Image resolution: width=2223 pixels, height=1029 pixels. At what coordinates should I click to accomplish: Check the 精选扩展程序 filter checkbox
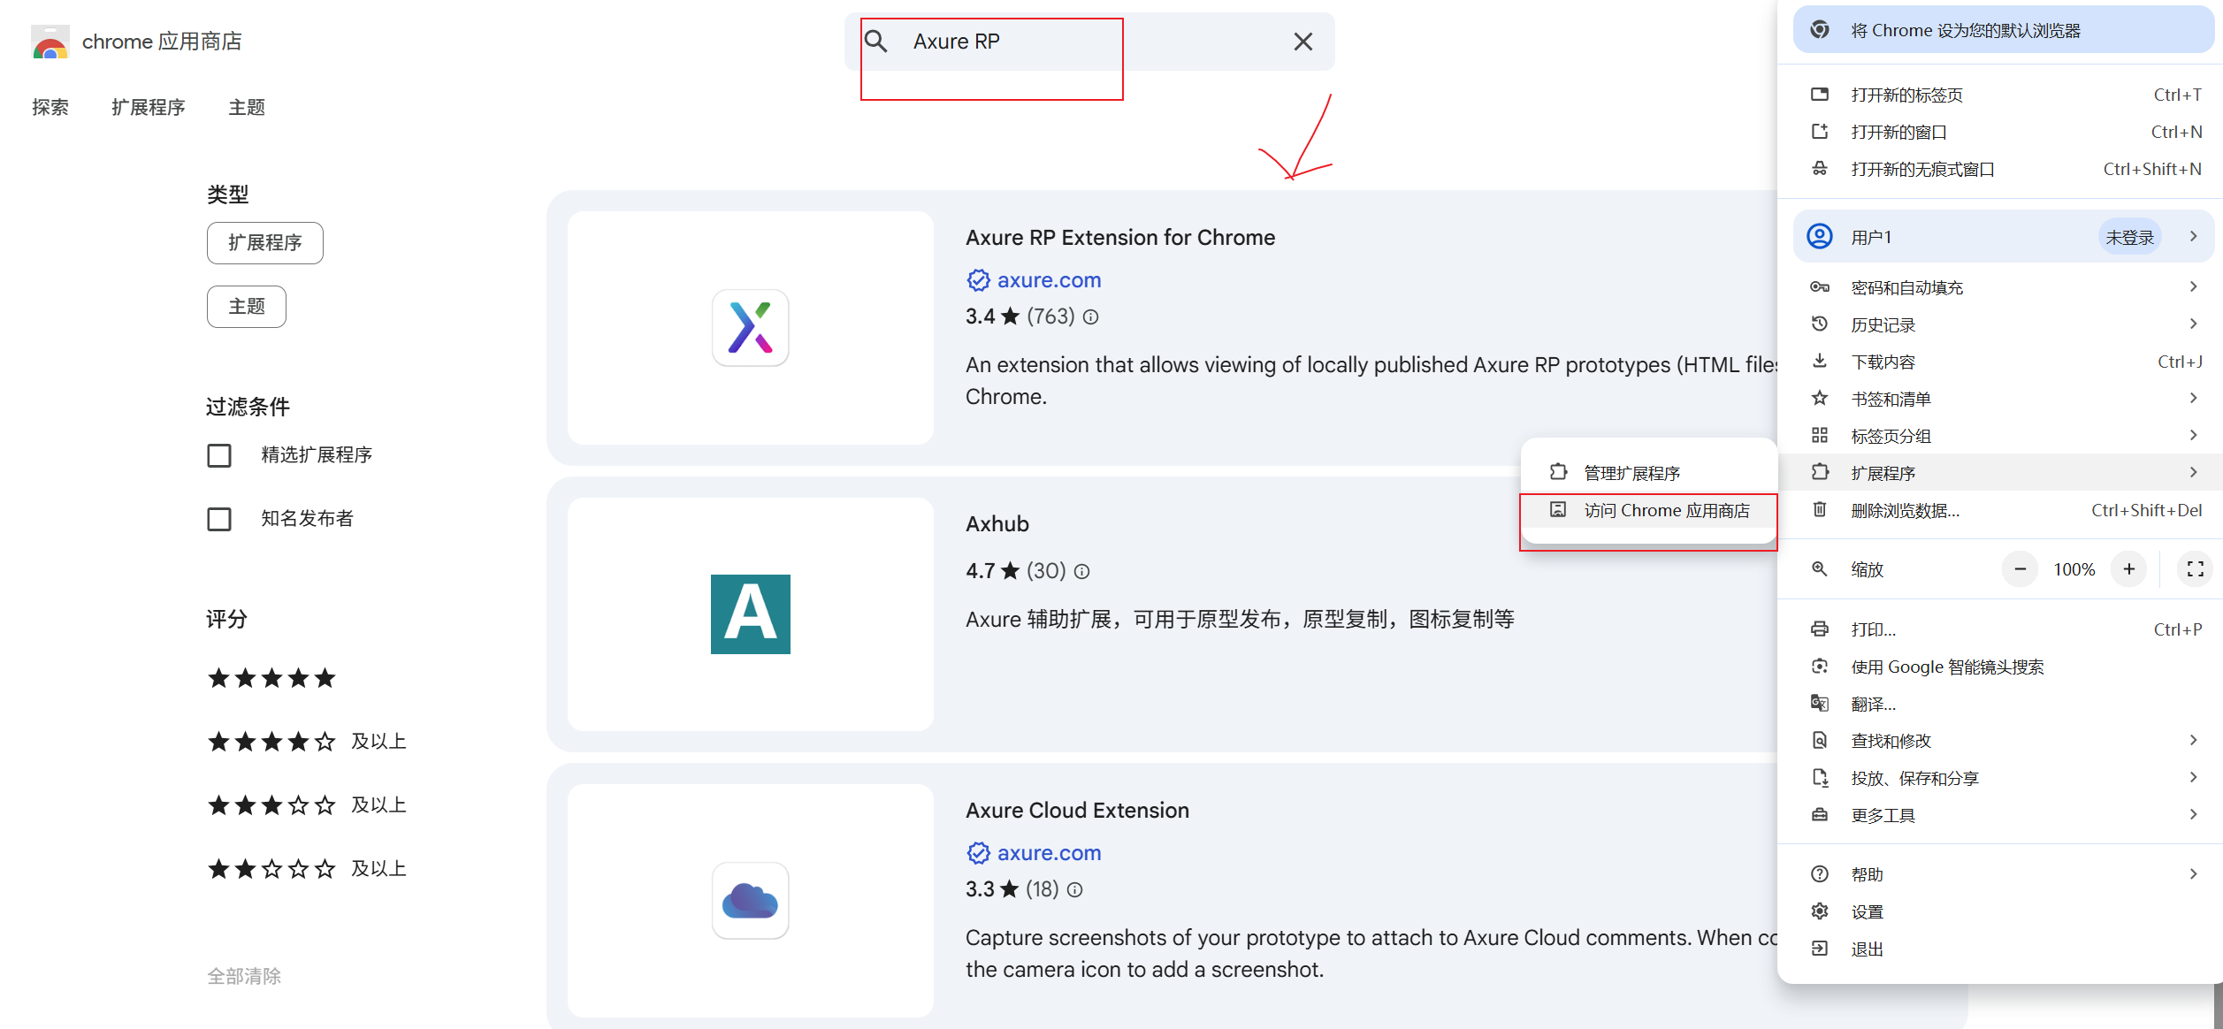pos(219,455)
